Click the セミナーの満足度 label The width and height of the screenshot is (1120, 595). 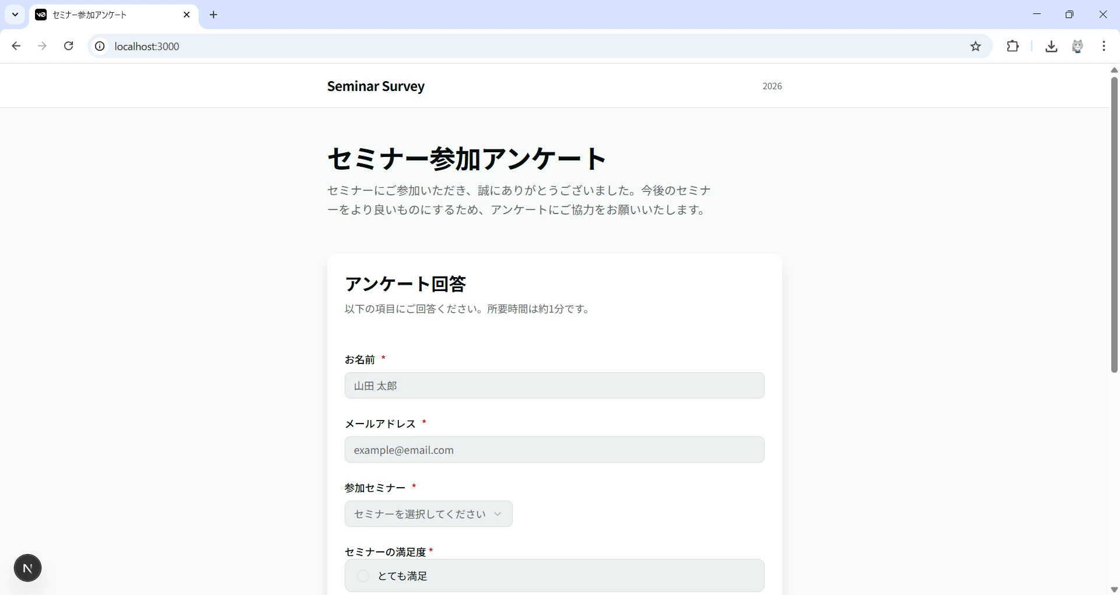click(x=386, y=552)
